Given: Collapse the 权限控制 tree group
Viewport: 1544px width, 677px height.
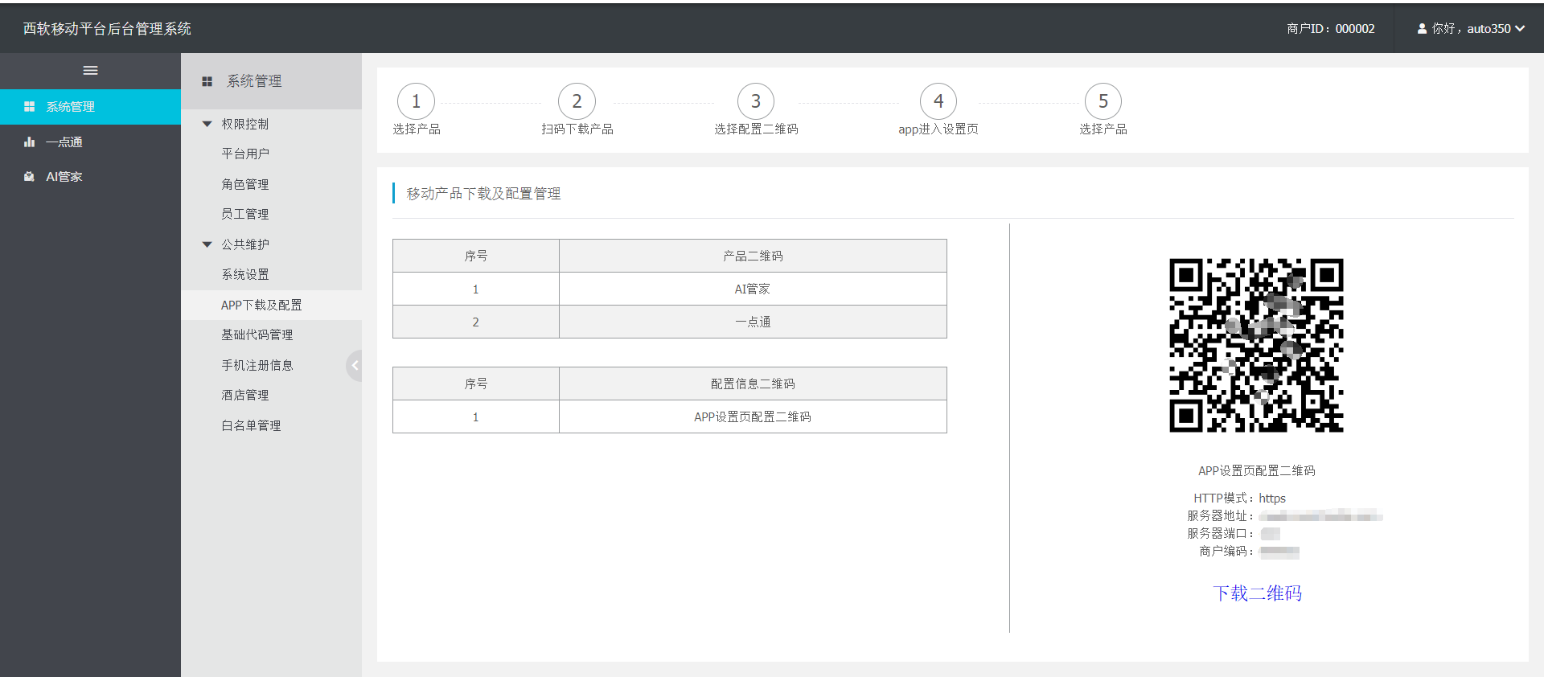Looking at the screenshot, I should pos(207,125).
